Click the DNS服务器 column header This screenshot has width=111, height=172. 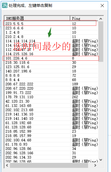tap(37, 18)
